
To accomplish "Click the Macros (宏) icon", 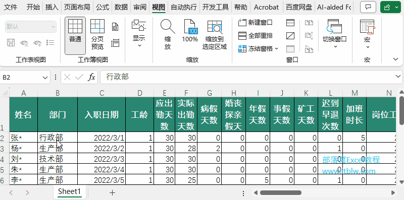I will tap(368, 27).
